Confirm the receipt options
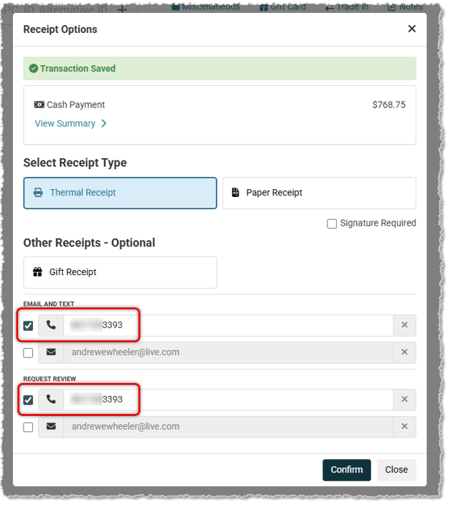Screen dimensions: 450x507 (x=347, y=470)
